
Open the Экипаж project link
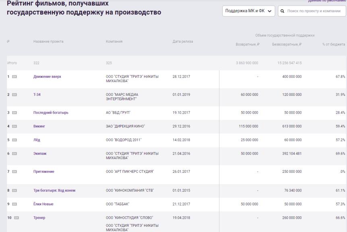pyautogui.click(x=40, y=153)
